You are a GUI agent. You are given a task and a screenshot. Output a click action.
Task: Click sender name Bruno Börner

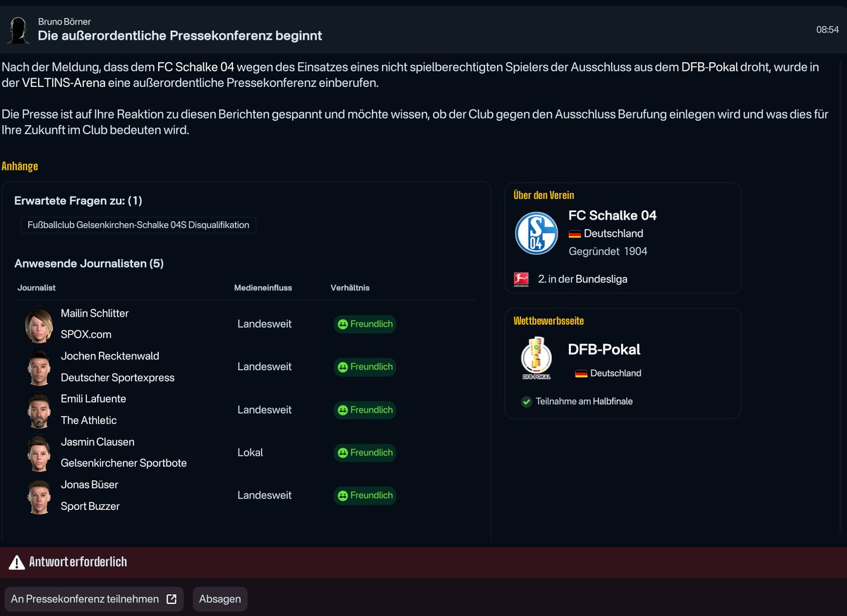click(x=64, y=22)
